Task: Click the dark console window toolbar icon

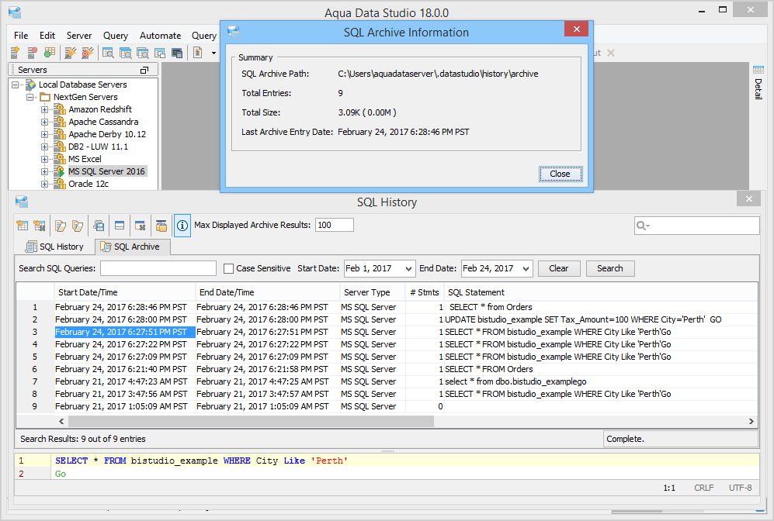Action: 177,52
